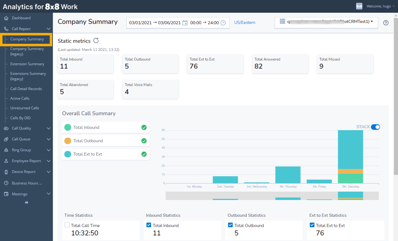Select Call Quality in the sidebar
The height and width of the screenshot is (241, 398).
22,128
